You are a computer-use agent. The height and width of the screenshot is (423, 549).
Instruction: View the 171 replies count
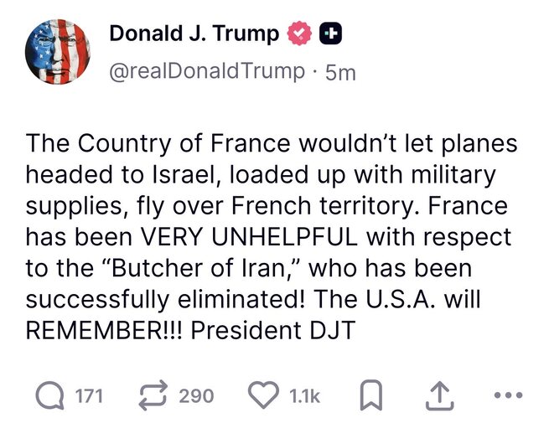89,395
